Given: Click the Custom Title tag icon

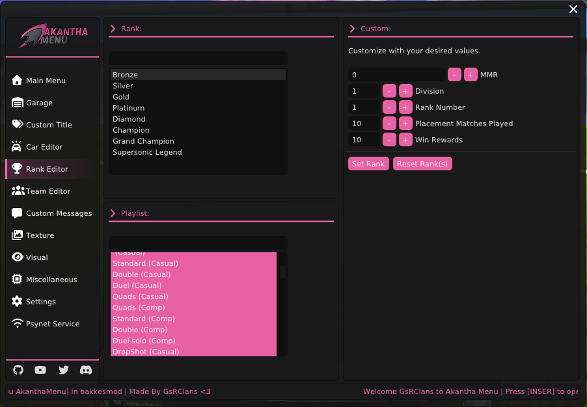Looking at the screenshot, I should (17, 125).
